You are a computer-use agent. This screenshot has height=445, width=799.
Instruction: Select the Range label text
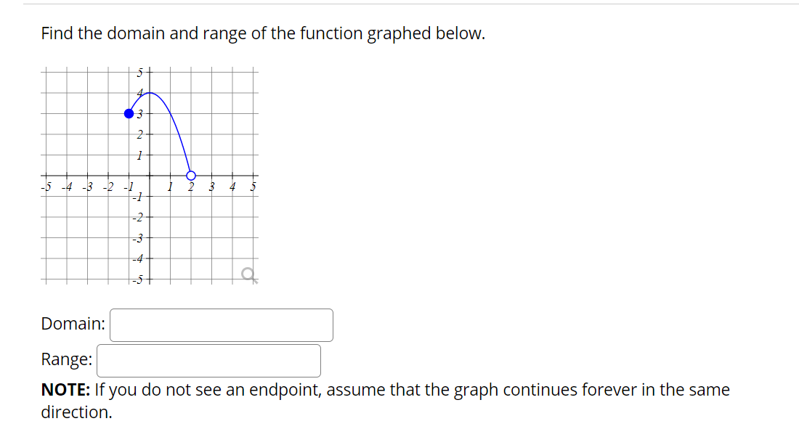[66, 359]
